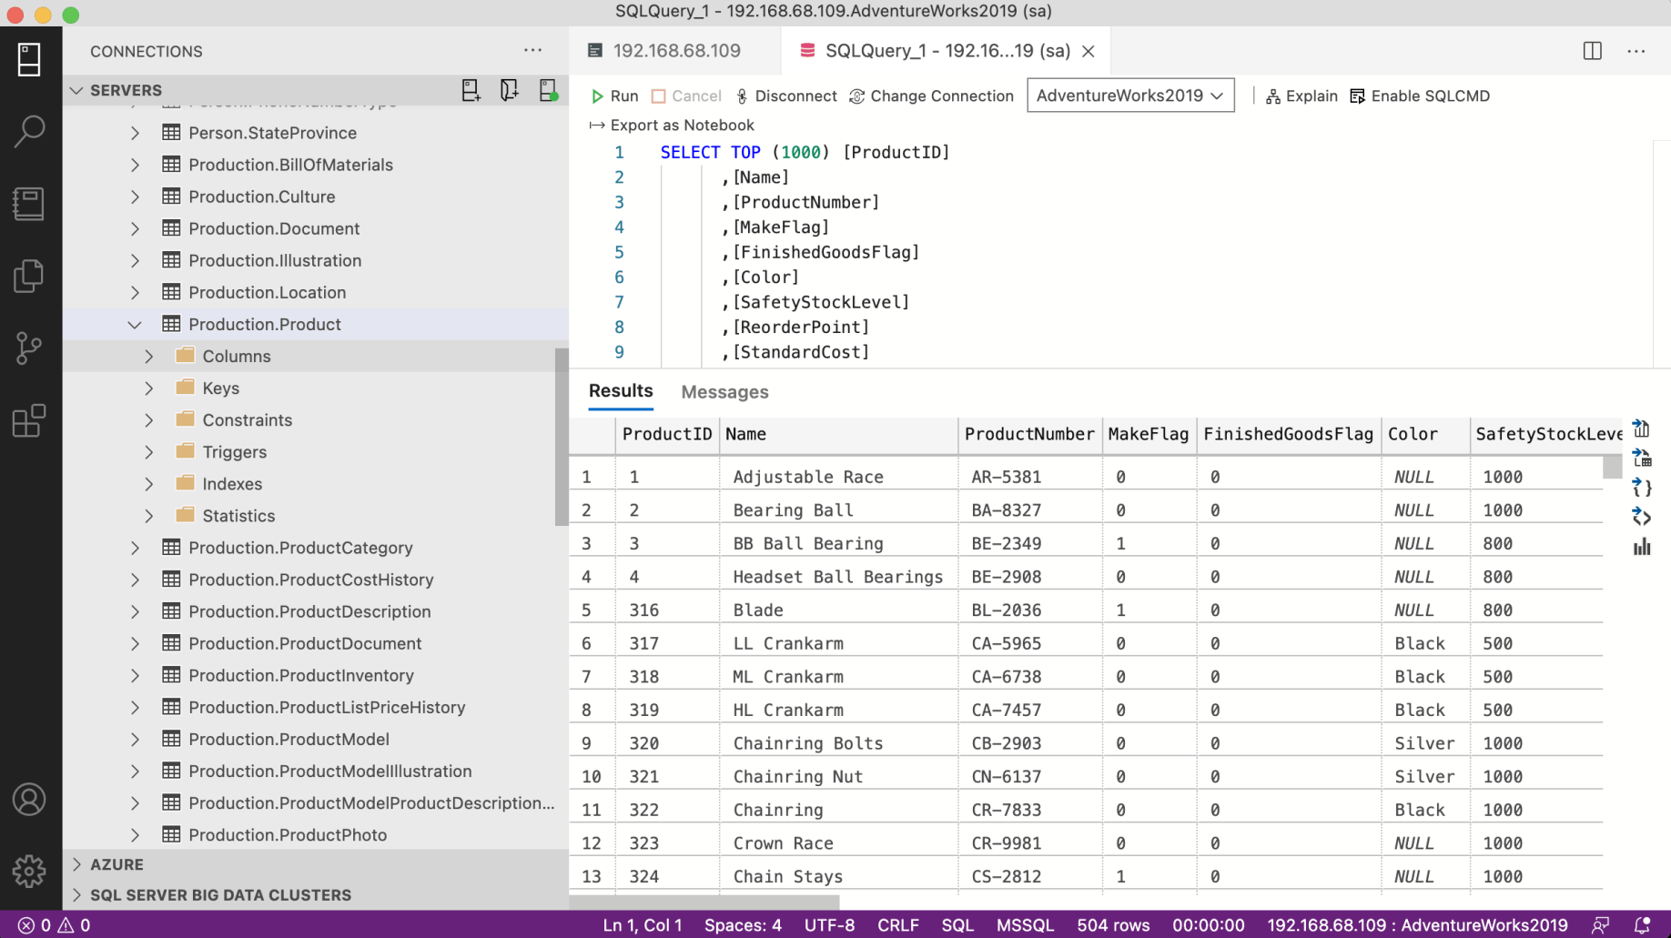
Task: Run the SQL query
Action: [614, 96]
